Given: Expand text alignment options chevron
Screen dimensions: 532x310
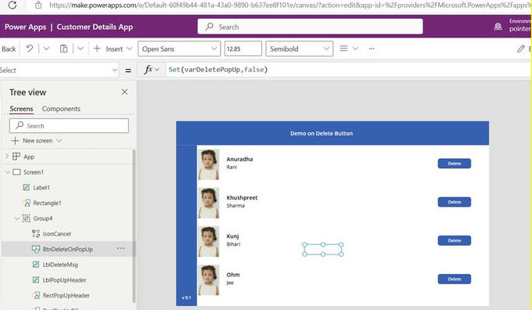Looking at the screenshot, I should click(x=355, y=49).
